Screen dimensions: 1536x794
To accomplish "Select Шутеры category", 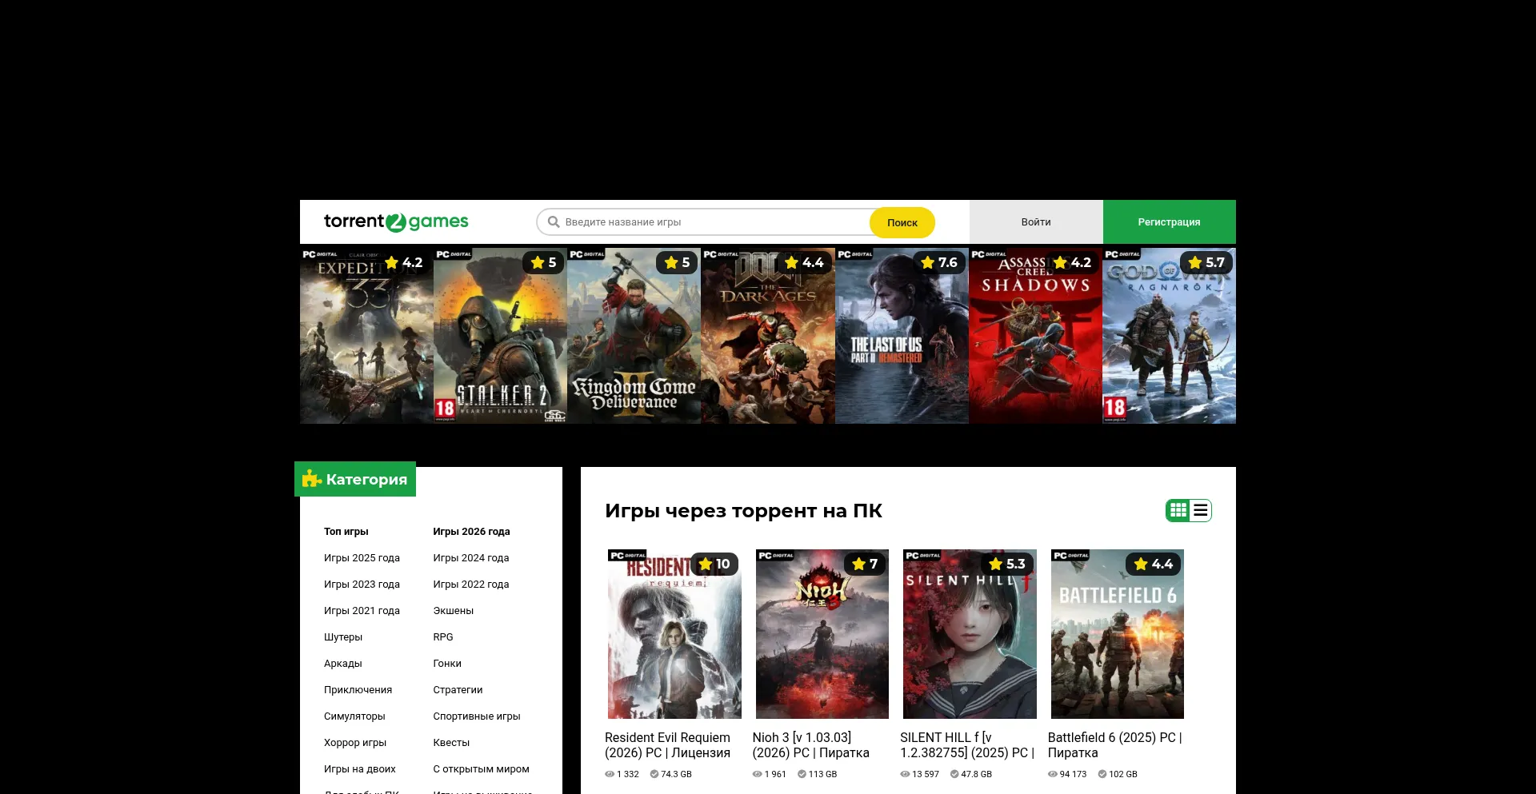I will (343, 637).
